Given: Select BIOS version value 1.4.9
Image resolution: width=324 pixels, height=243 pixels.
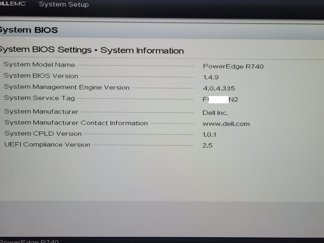Looking at the screenshot, I should 211,77.
